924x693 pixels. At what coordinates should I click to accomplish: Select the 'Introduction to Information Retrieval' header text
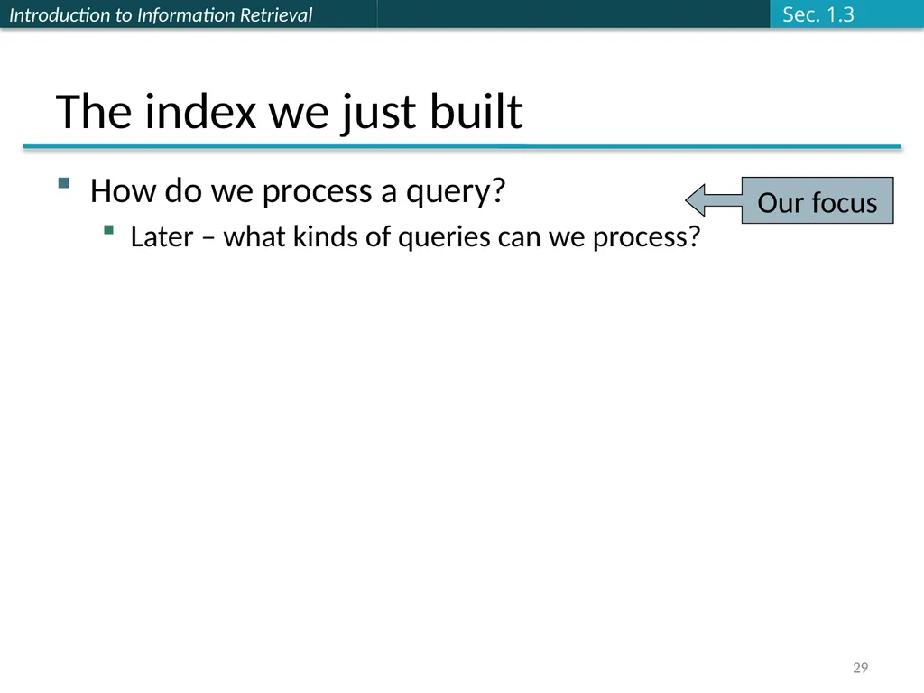click(x=161, y=14)
